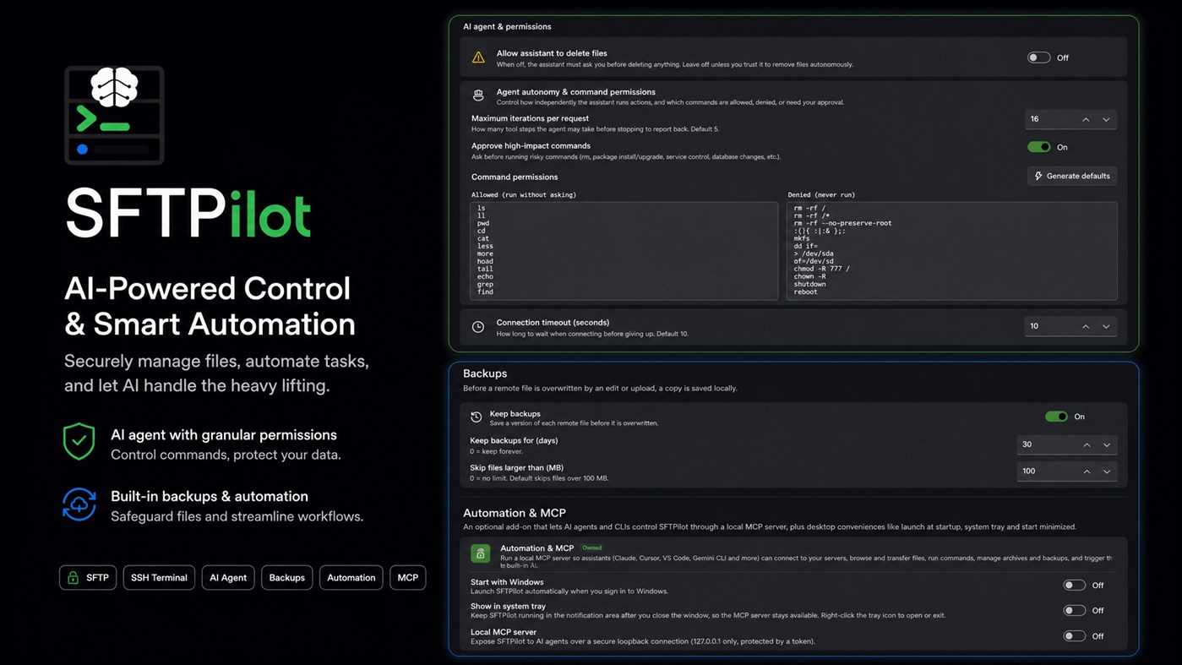
Task: Enable Start with Windows switch
Action: click(x=1074, y=585)
